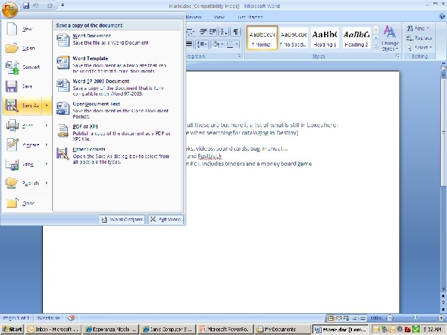Open Microsoft Office Word Help

(x=442, y=17)
